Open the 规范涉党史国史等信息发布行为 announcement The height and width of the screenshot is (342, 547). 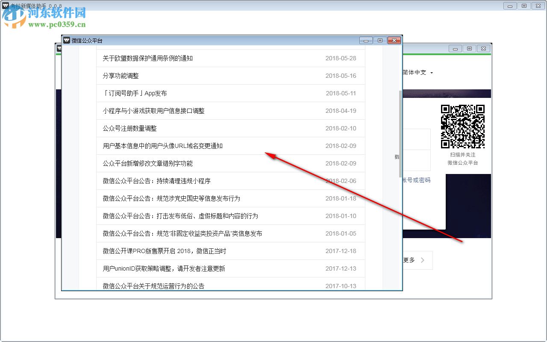[171, 198]
